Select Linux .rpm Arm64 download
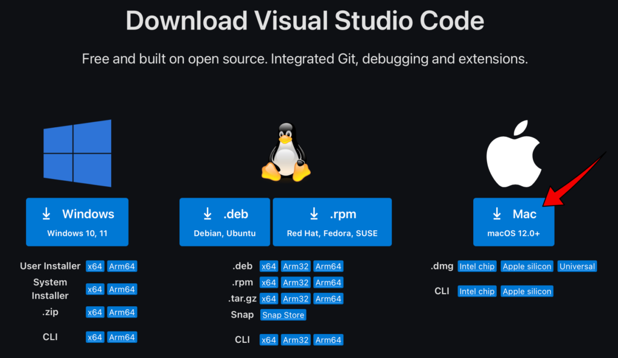Screen dimensions: 618x358 point(328,283)
